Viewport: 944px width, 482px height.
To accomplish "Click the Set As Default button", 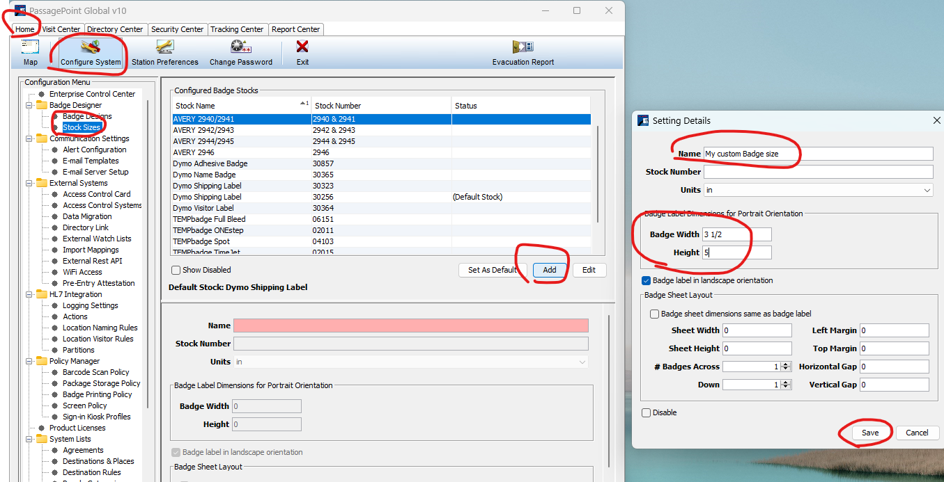I will coord(493,270).
